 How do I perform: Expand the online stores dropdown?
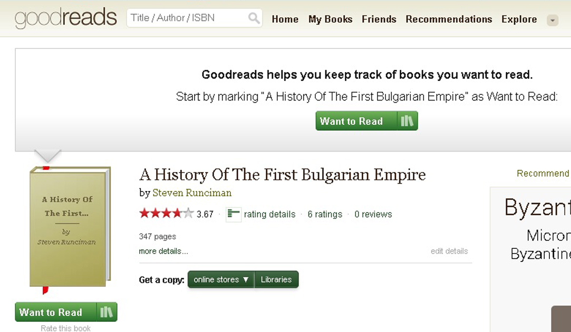[x=221, y=279]
